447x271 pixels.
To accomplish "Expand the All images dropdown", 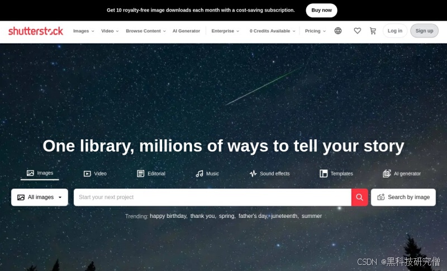I will point(40,197).
